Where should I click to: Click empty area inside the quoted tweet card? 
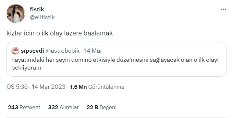[134, 70]
